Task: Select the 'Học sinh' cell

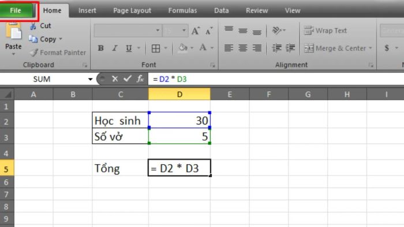Action: (120, 120)
